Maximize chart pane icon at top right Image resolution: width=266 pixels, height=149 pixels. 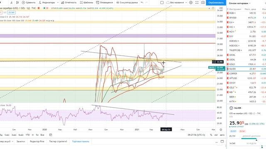click(213, 8)
